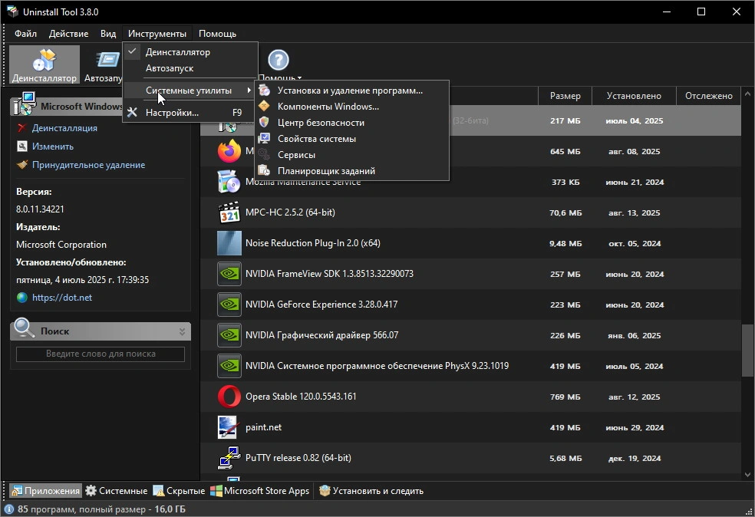Select the paint.net row name
This screenshot has height=517, width=755.
263,427
